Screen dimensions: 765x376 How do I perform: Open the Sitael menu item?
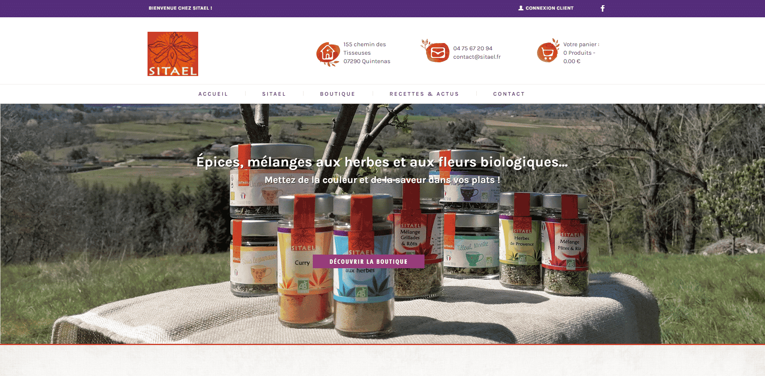274,94
